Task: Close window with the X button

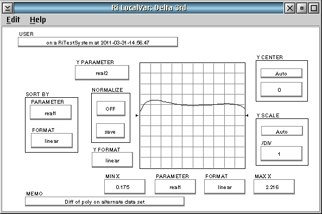Action: [x=290, y=8]
